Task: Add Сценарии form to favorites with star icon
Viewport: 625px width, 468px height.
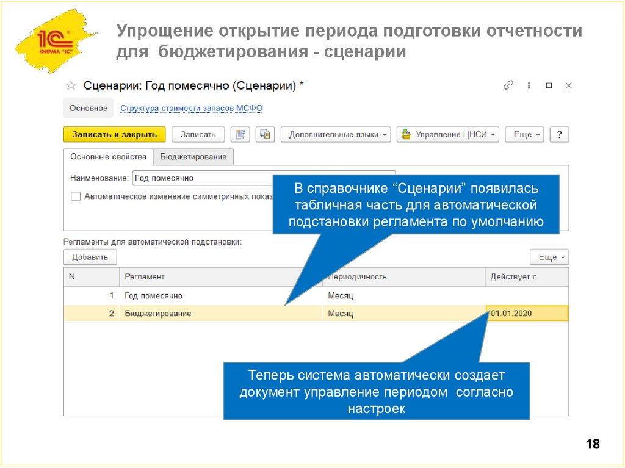Action: 71,85
